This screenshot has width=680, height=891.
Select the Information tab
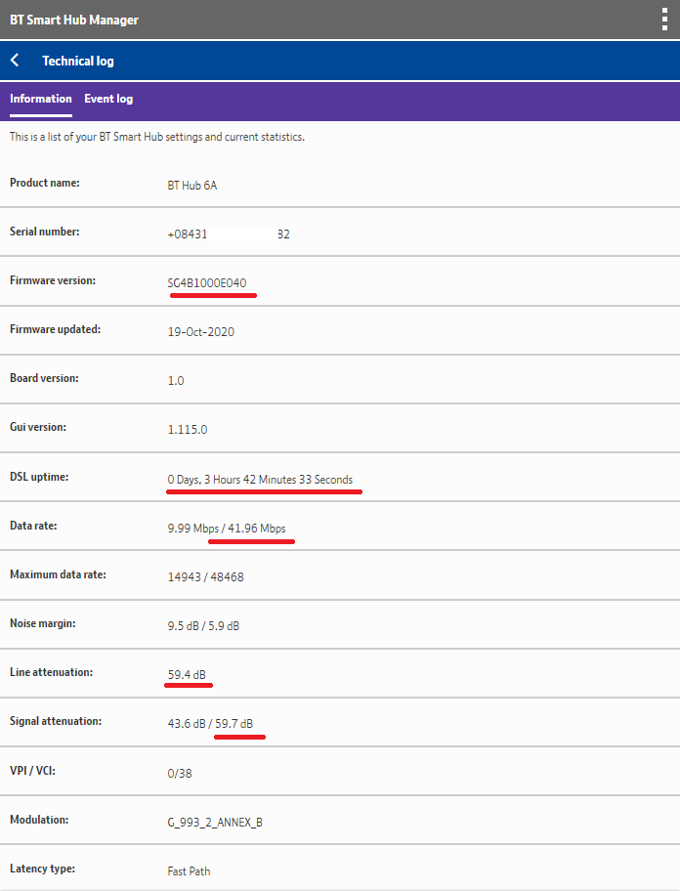click(40, 98)
